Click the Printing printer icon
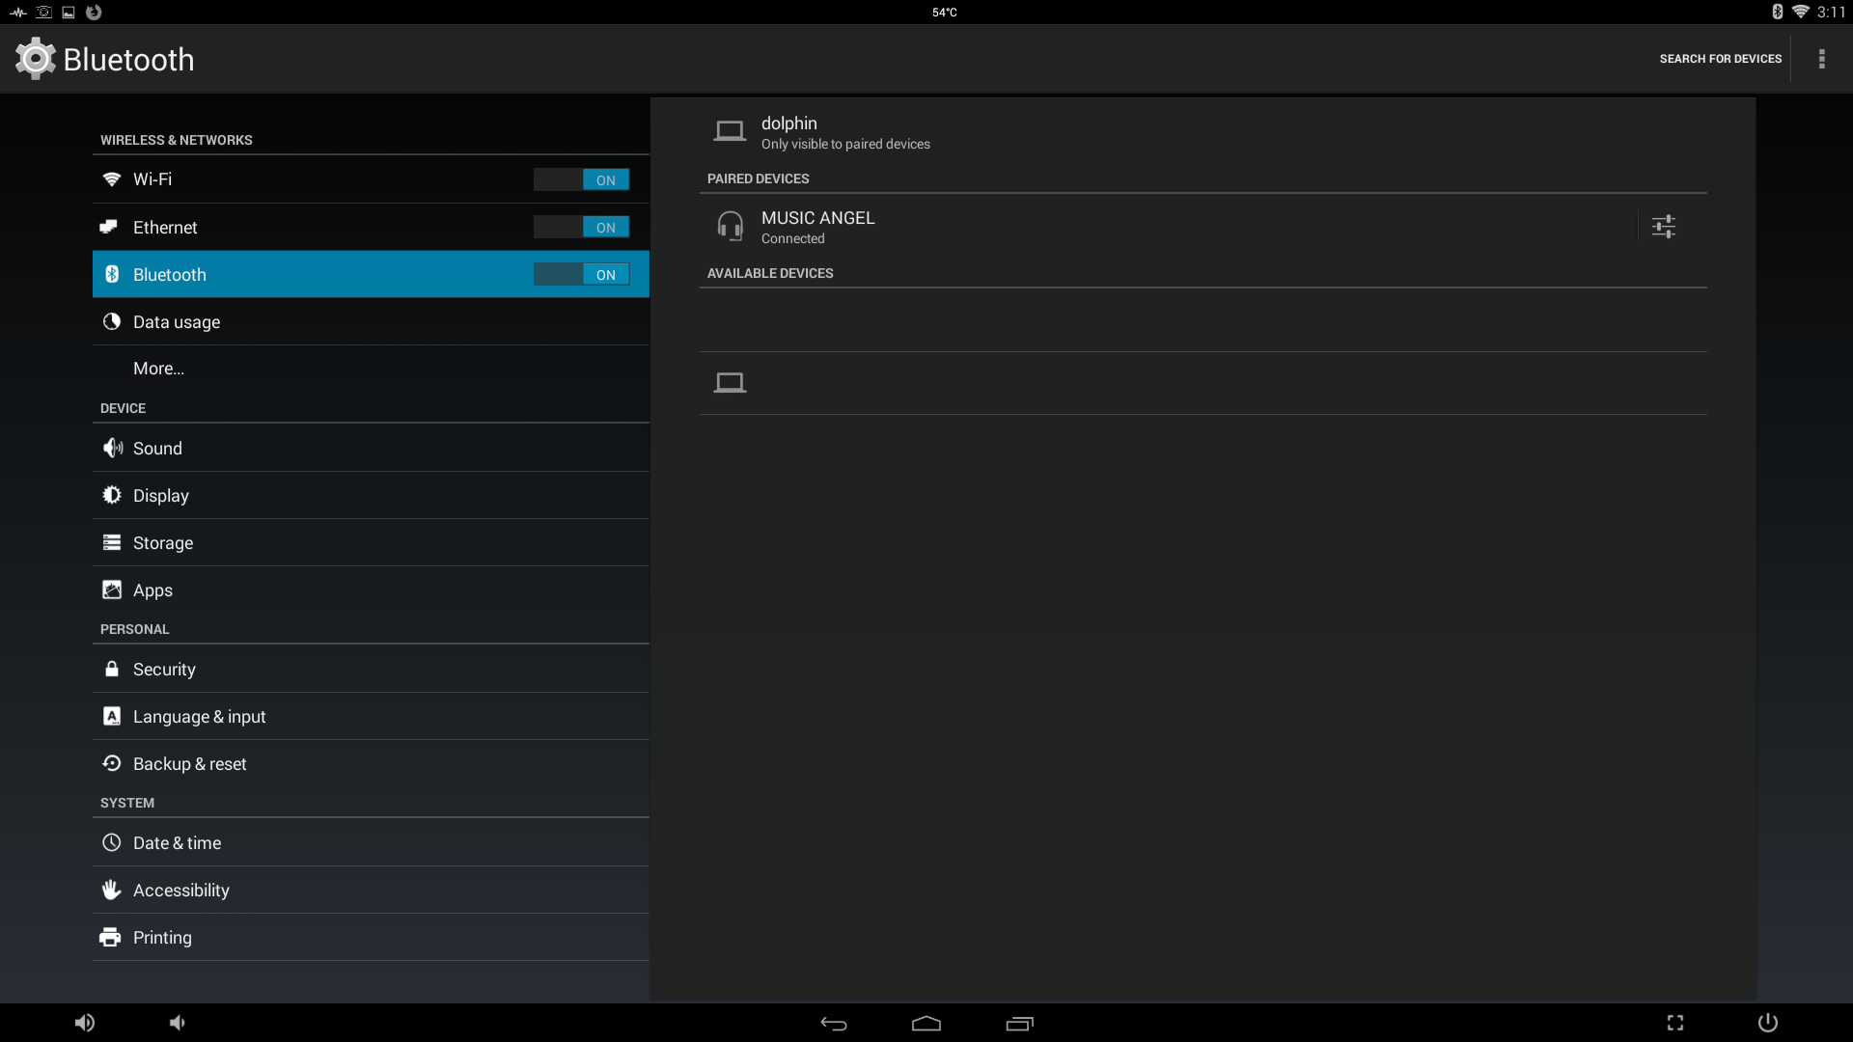Image resolution: width=1853 pixels, height=1042 pixels. [x=111, y=937]
